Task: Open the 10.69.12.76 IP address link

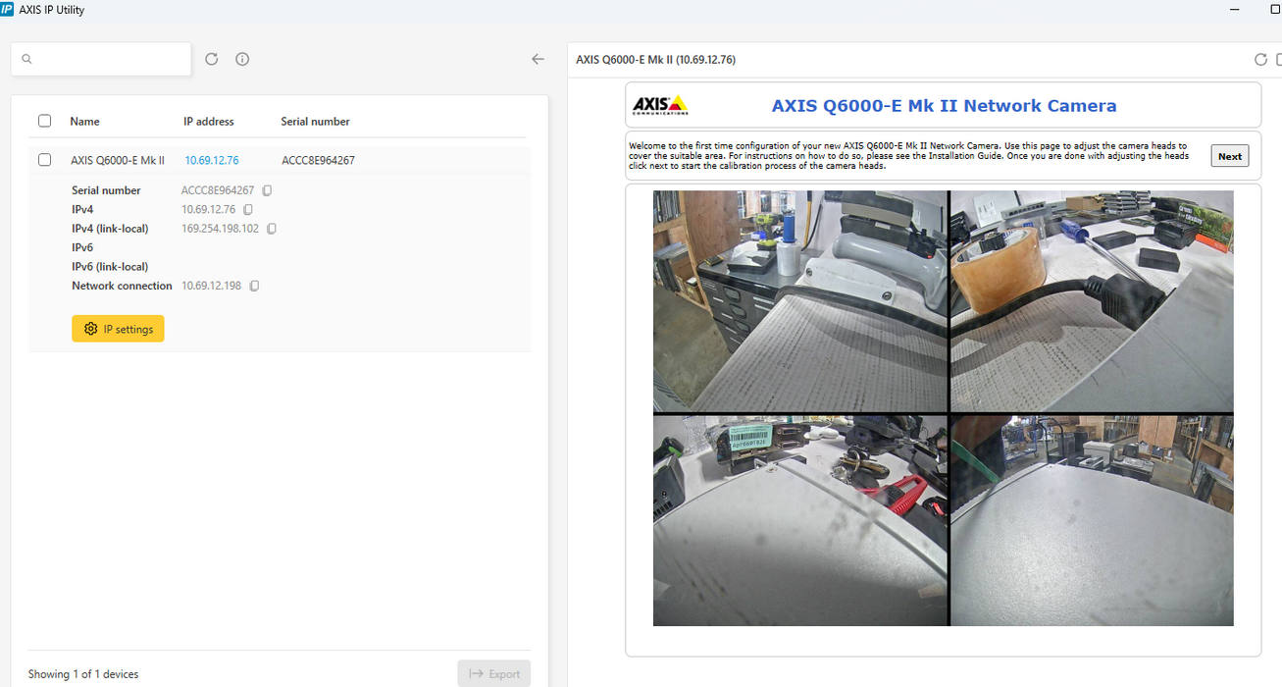Action: point(212,160)
